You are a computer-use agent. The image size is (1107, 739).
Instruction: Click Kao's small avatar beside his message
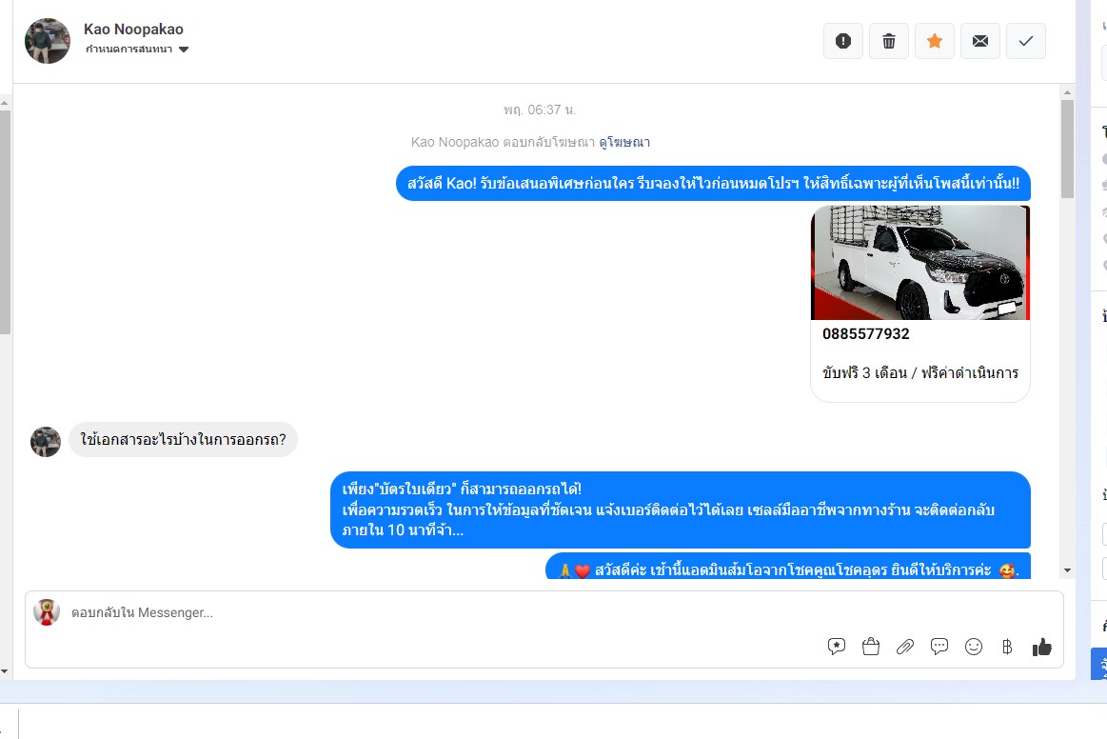point(45,442)
